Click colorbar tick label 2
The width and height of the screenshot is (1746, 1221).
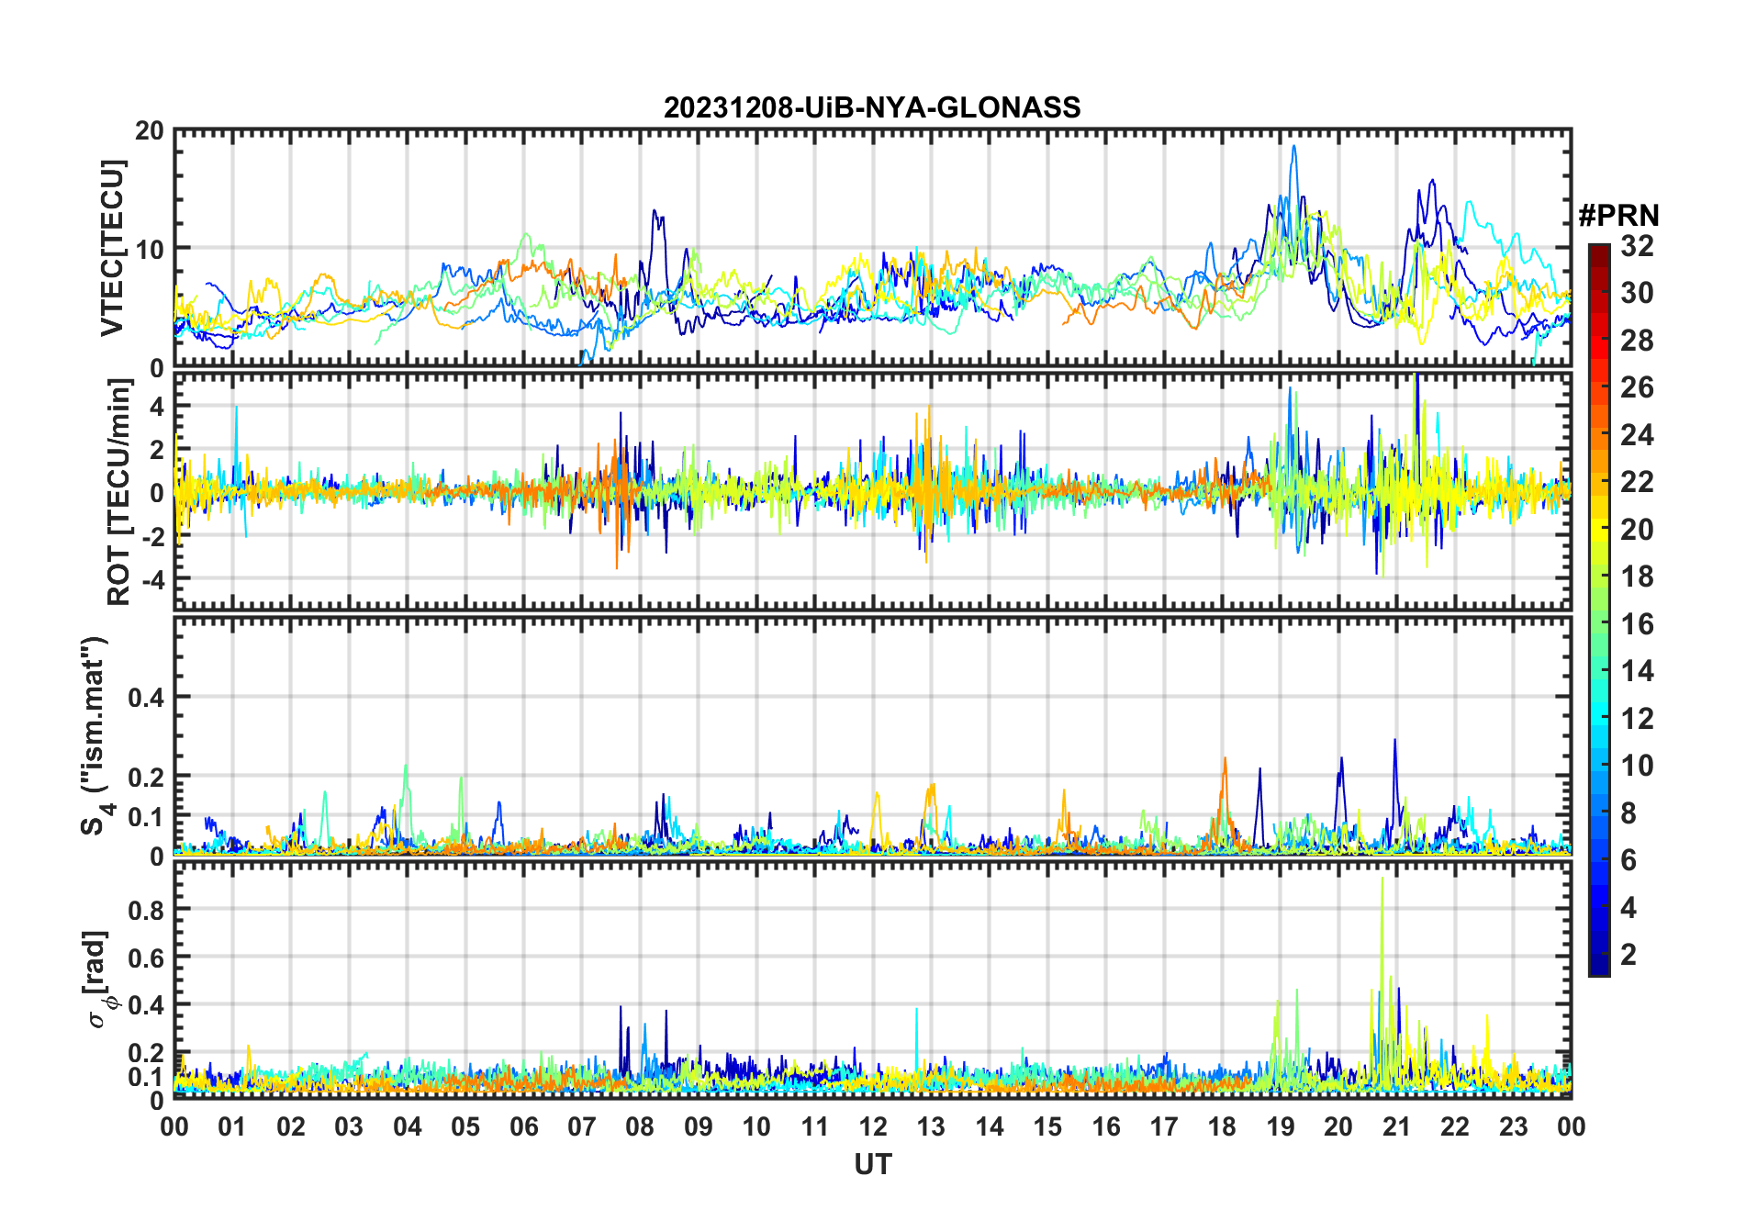point(1628,955)
